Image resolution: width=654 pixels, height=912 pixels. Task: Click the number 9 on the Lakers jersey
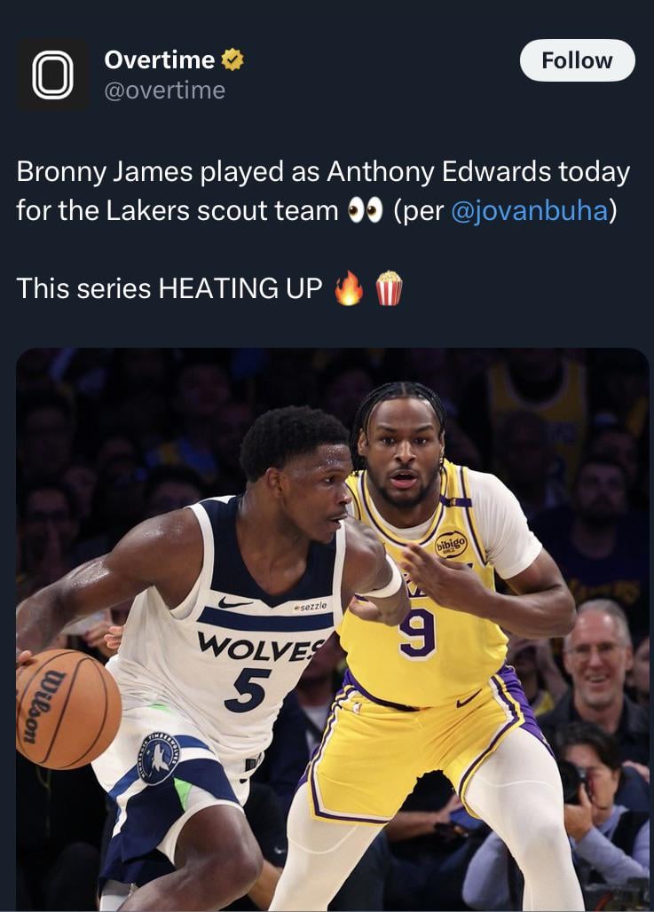pos(418,633)
